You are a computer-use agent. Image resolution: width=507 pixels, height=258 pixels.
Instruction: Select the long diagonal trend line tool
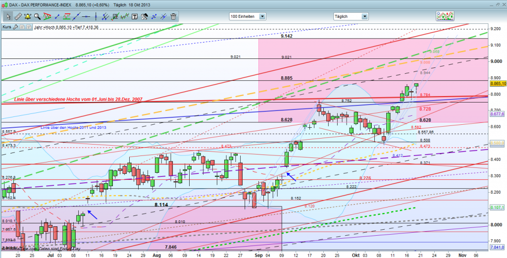point(77,16)
